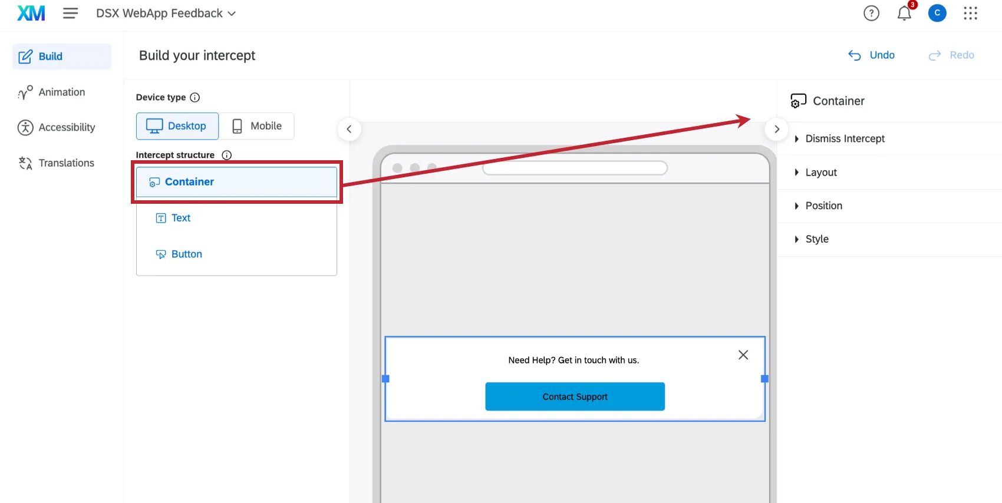
Task: Select the 'Need Help? Get in touch' text
Action: (x=573, y=360)
